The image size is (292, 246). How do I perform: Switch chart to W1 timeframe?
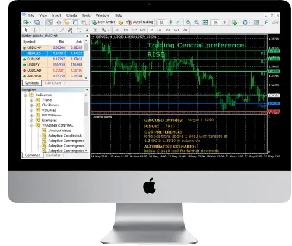(176, 30)
